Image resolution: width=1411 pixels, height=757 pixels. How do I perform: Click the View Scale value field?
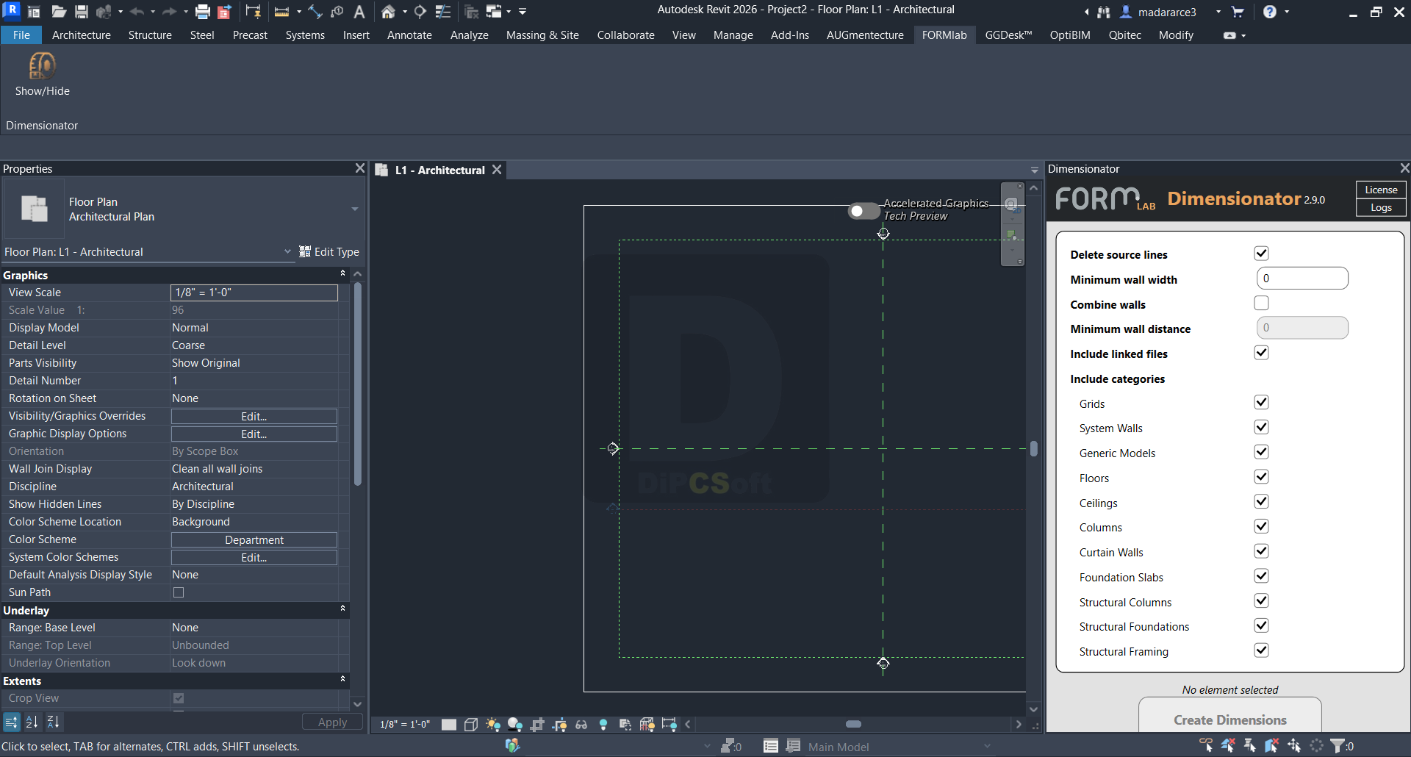254,293
